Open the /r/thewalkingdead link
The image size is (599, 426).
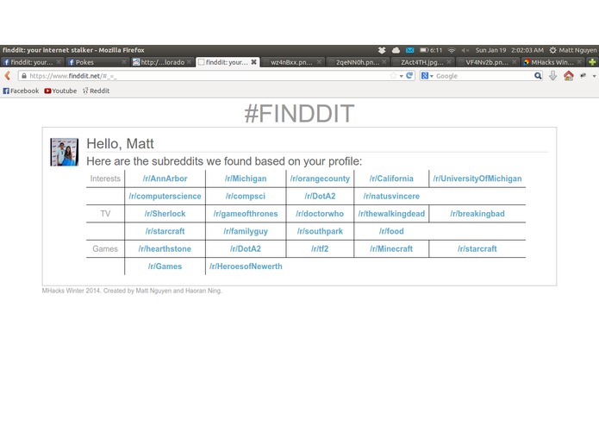[391, 214]
